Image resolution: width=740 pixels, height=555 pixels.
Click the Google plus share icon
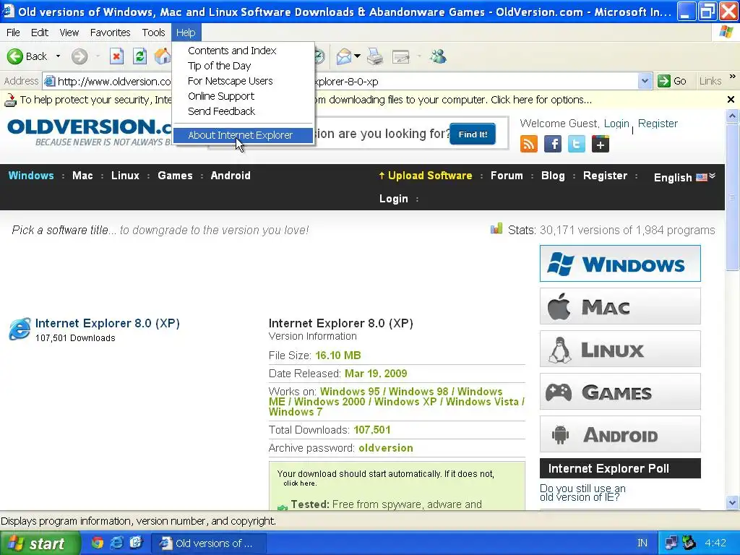tap(601, 144)
